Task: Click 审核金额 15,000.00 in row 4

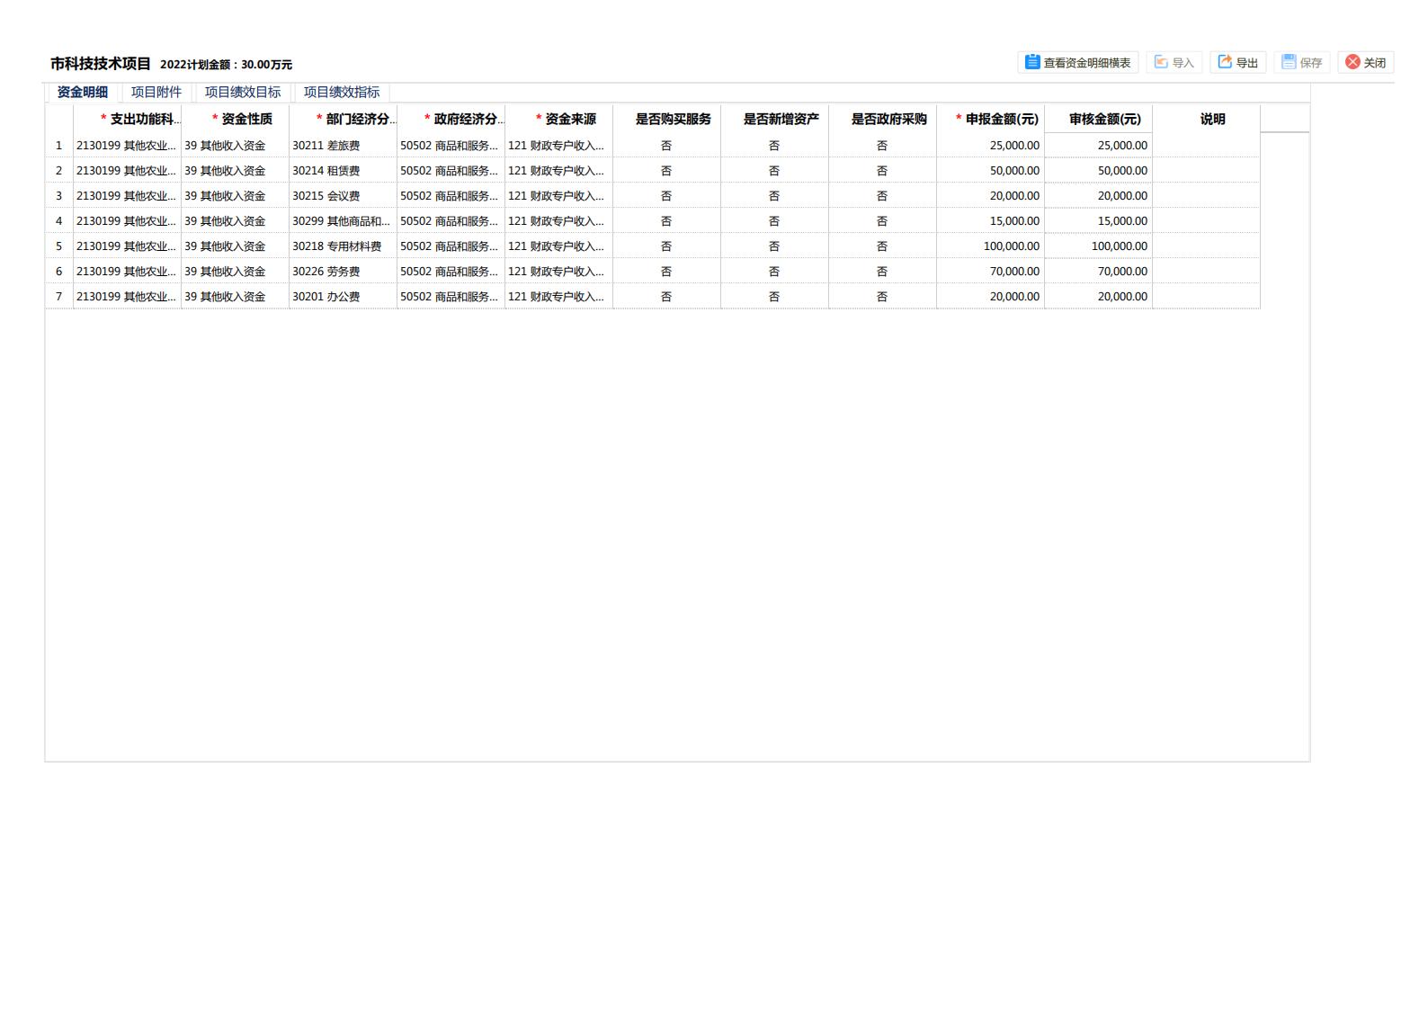Action: point(1098,220)
